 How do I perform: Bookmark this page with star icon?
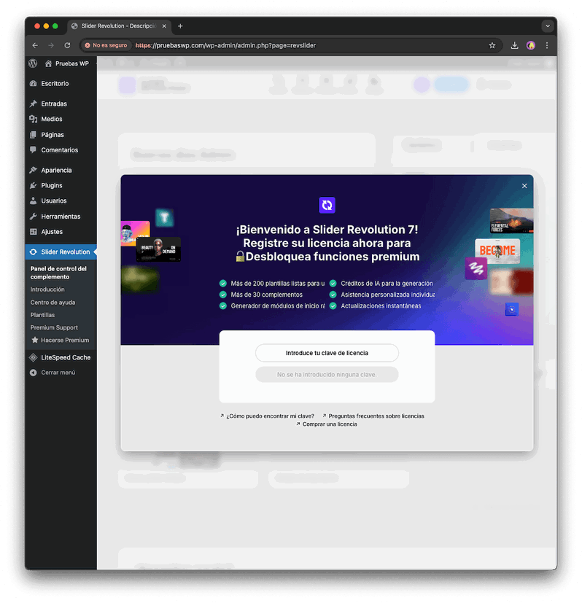click(492, 45)
